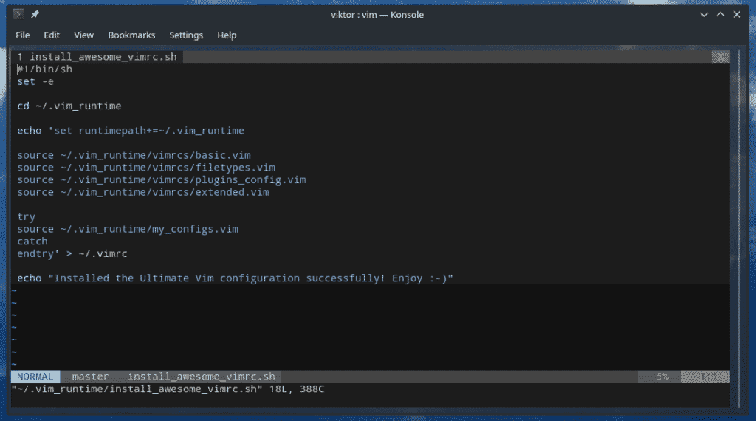The width and height of the screenshot is (756, 421).
Task: Place cursor on the 'set -e' line
Action: [x=35, y=81]
